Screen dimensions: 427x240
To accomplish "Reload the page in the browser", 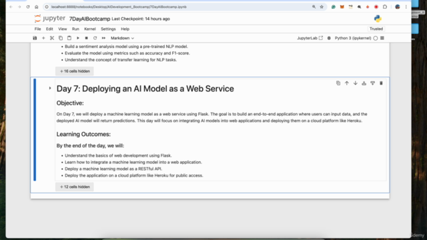I will click(x=28, y=7).
